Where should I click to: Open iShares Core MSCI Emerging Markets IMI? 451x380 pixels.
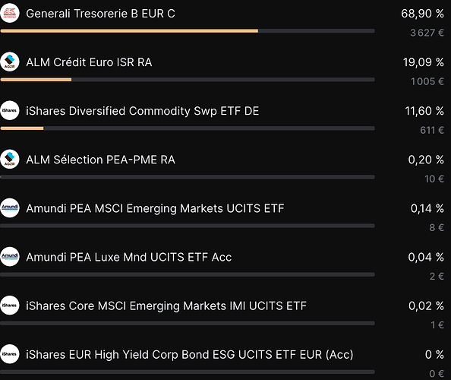pyautogui.click(x=166, y=306)
